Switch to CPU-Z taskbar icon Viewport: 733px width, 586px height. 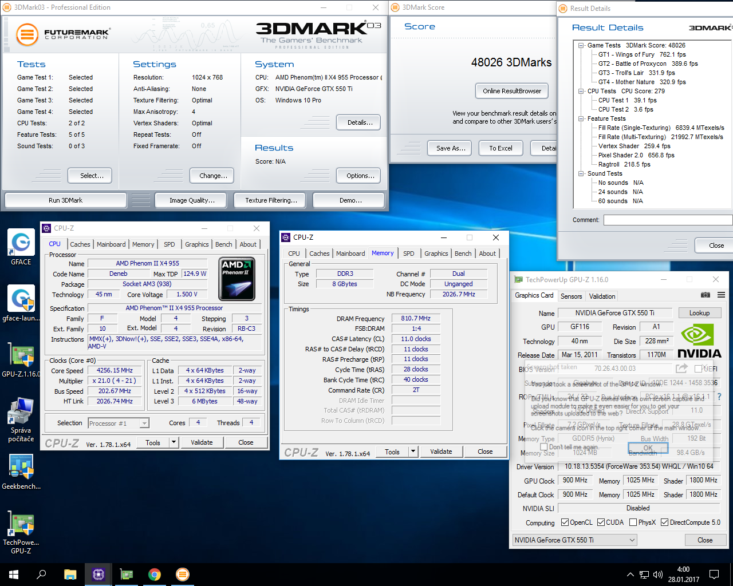tap(98, 575)
